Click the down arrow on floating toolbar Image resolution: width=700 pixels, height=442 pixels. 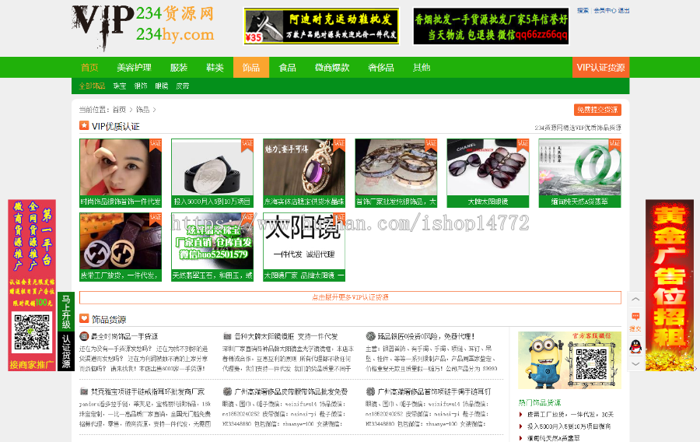pos(635,364)
